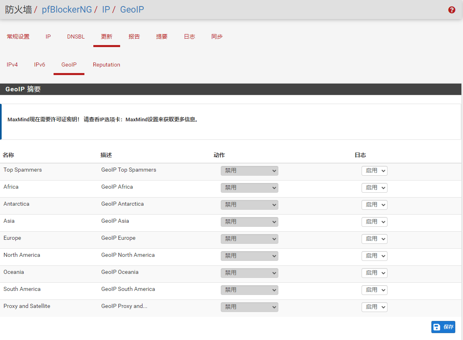Open the Oceania logging dropdown
463x340 pixels.
pyautogui.click(x=374, y=273)
